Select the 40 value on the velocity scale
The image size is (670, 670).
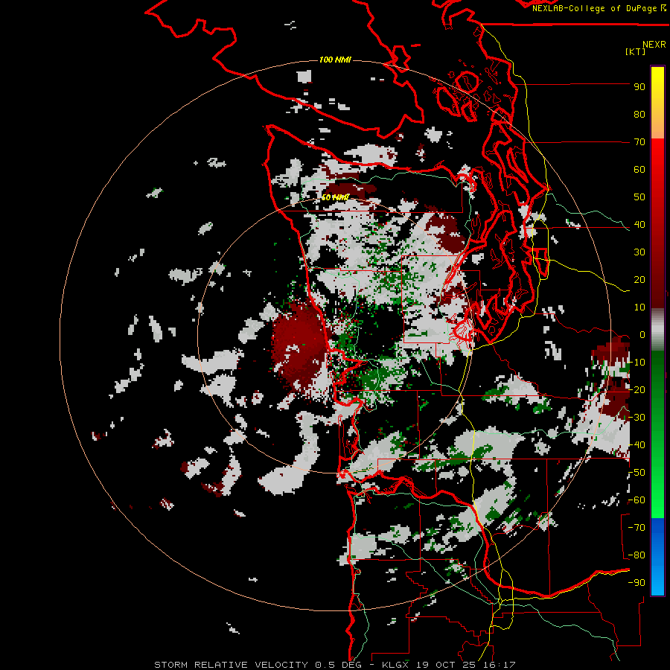[x=639, y=225]
